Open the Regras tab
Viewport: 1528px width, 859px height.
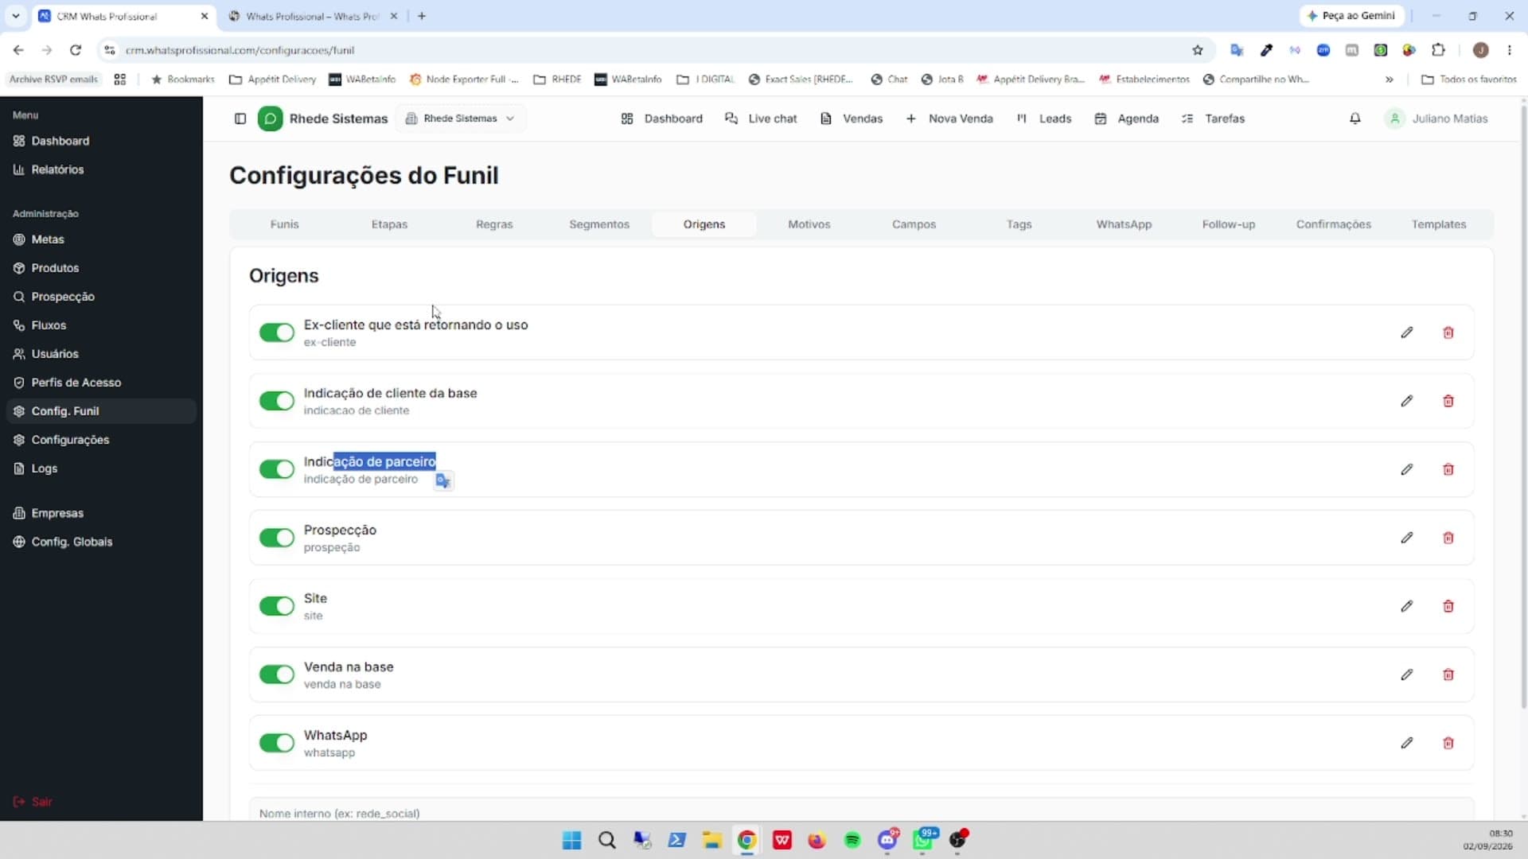pos(494,224)
